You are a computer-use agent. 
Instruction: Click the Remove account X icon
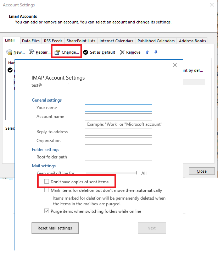click(122, 52)
